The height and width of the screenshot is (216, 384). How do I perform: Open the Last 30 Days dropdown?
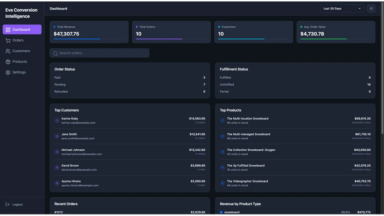[x=342, y=9]
